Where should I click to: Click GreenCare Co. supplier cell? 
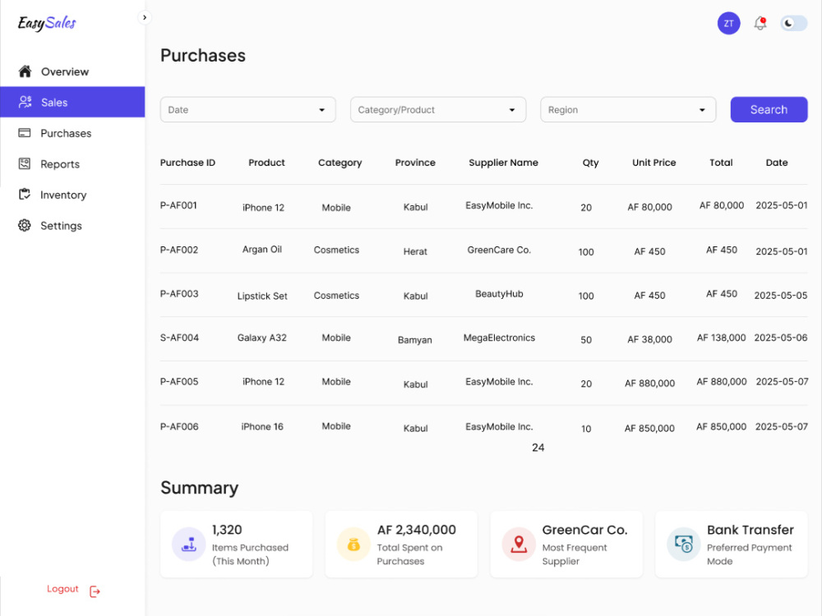tap(499, 250)
